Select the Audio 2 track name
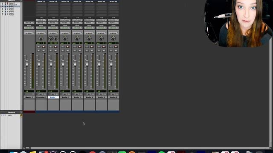 click(x=65, y=97)
